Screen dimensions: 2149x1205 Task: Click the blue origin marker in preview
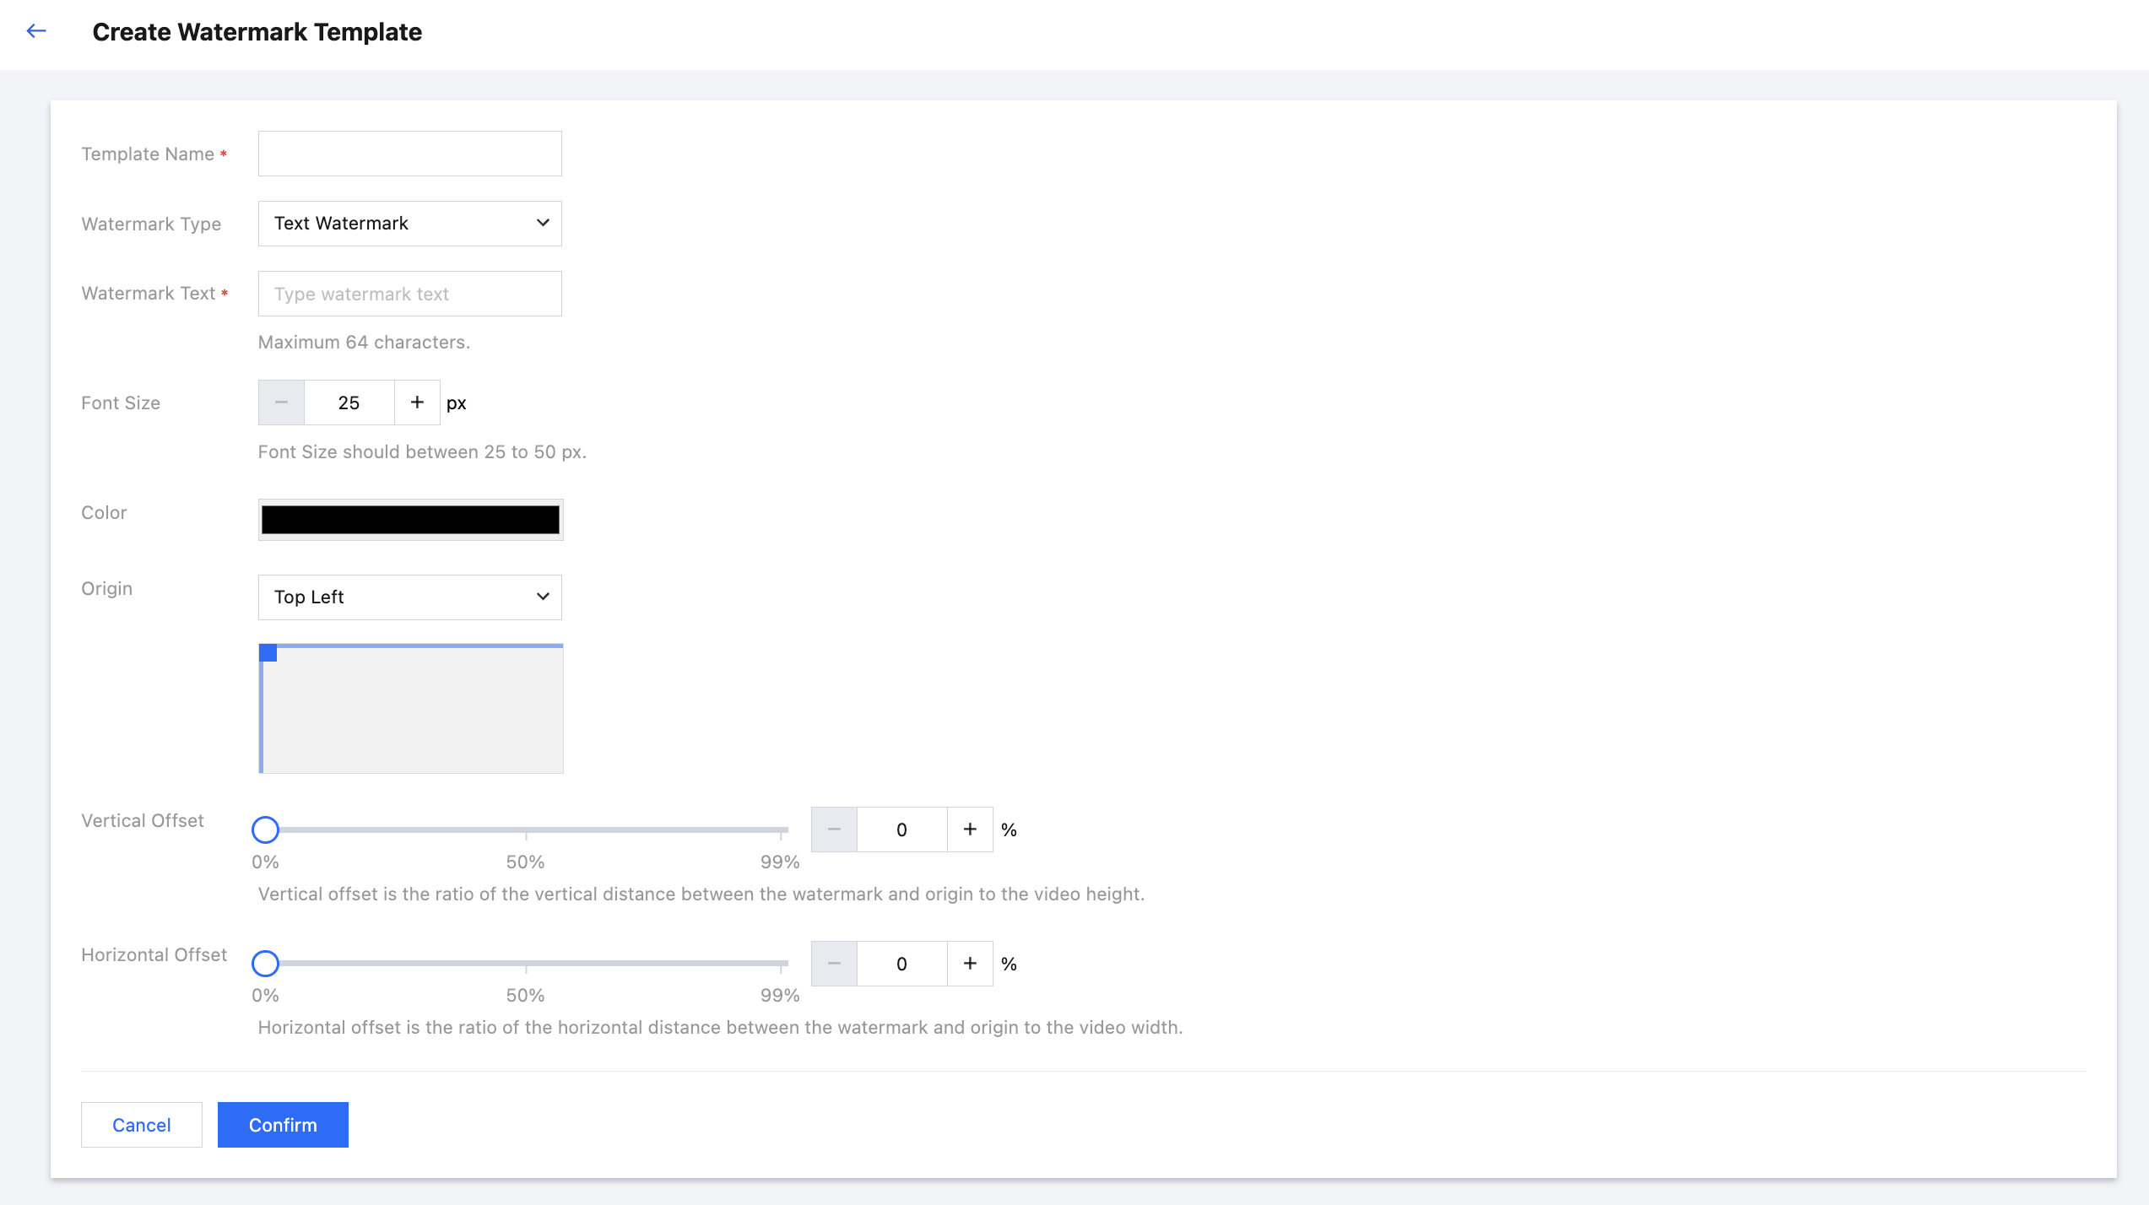click(268, 653)
